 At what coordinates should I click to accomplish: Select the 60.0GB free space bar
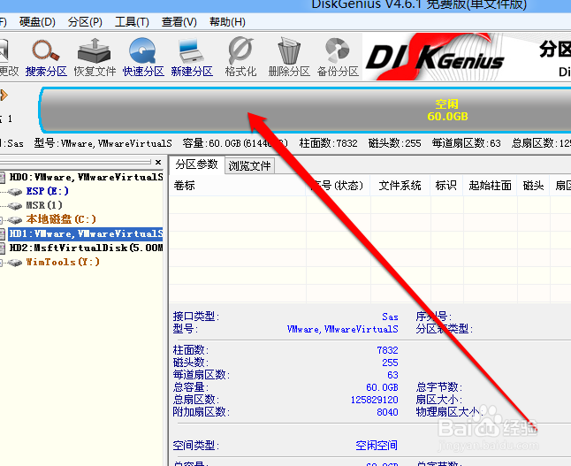306,110
